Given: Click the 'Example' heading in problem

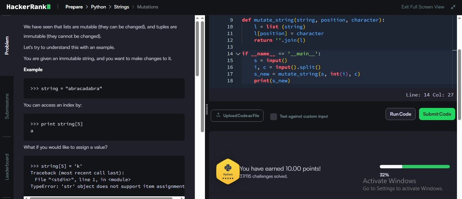Looking at the screenshot, I should coord(33,70).
